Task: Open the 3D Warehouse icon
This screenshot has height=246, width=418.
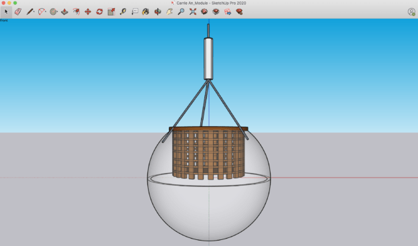Action: tap(204, 12)
